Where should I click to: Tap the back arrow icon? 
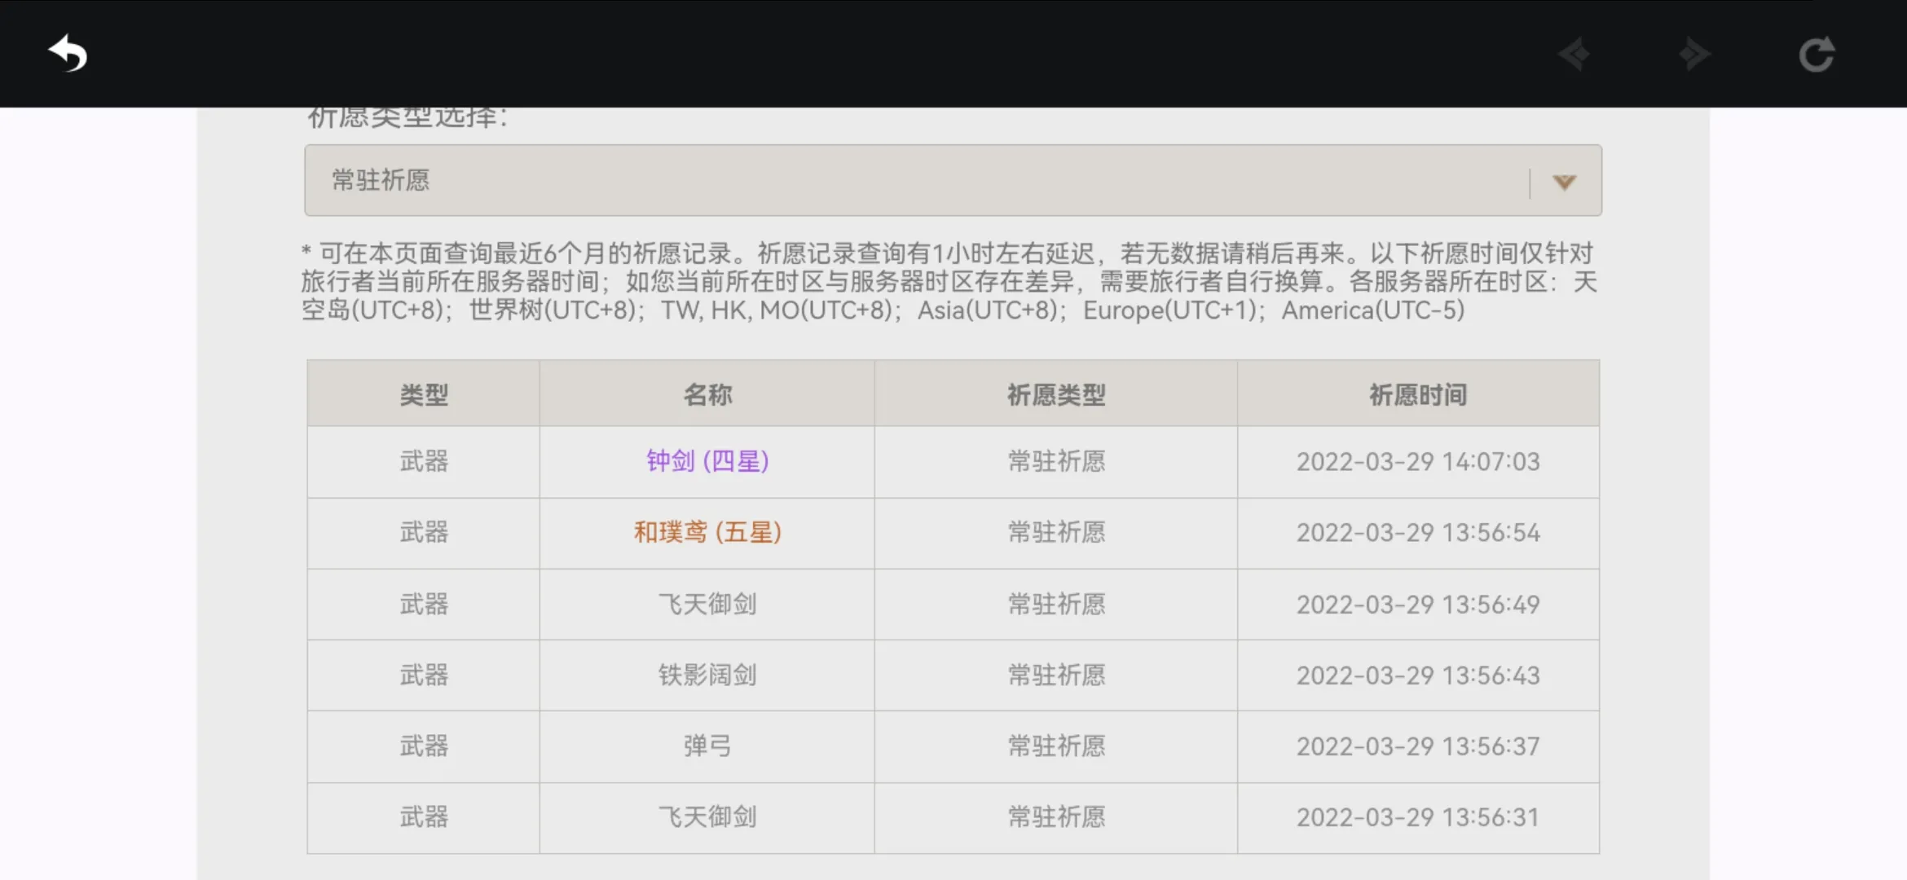tap(68, 54)
